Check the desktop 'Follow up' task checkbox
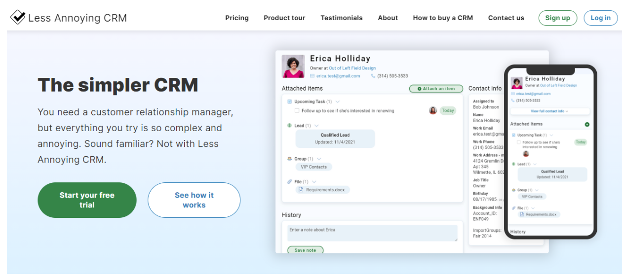The image size is (622, 276). [x=297, y=110]
